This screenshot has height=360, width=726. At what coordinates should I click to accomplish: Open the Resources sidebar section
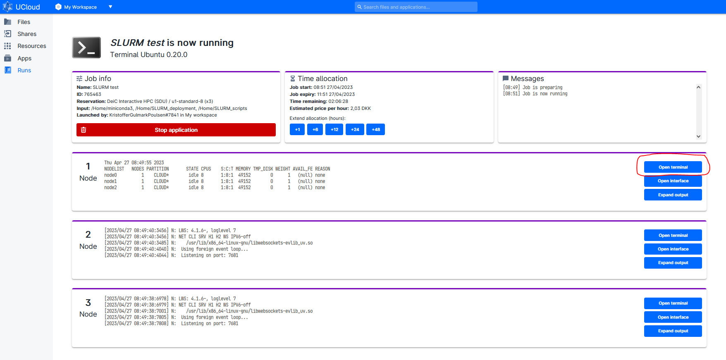click(31, 46)
